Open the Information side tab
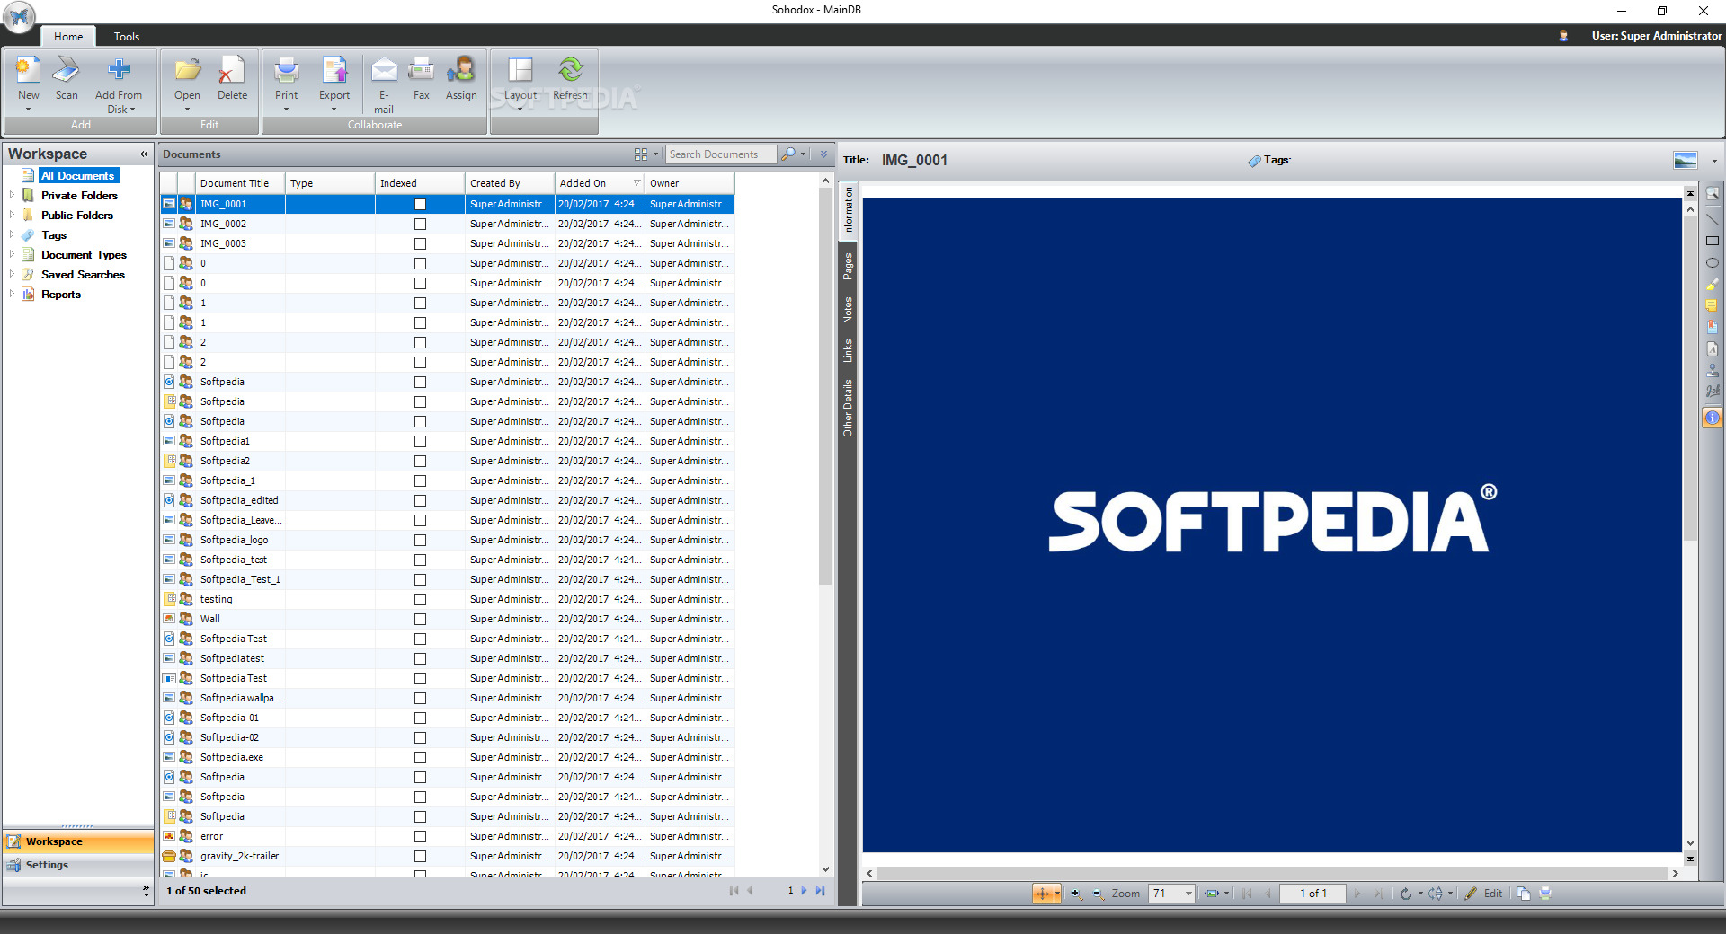Screen dimensions: 1726x934 848,212
